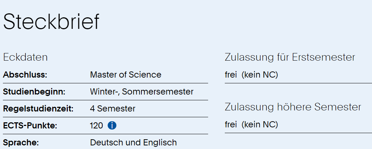Select the Studienbeginn label
This screenshot has width=372, height=149.
coord(34,92)
